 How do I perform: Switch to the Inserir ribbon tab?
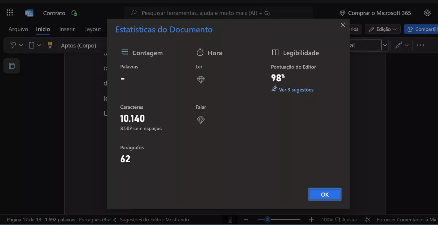(x=67, y=29)
